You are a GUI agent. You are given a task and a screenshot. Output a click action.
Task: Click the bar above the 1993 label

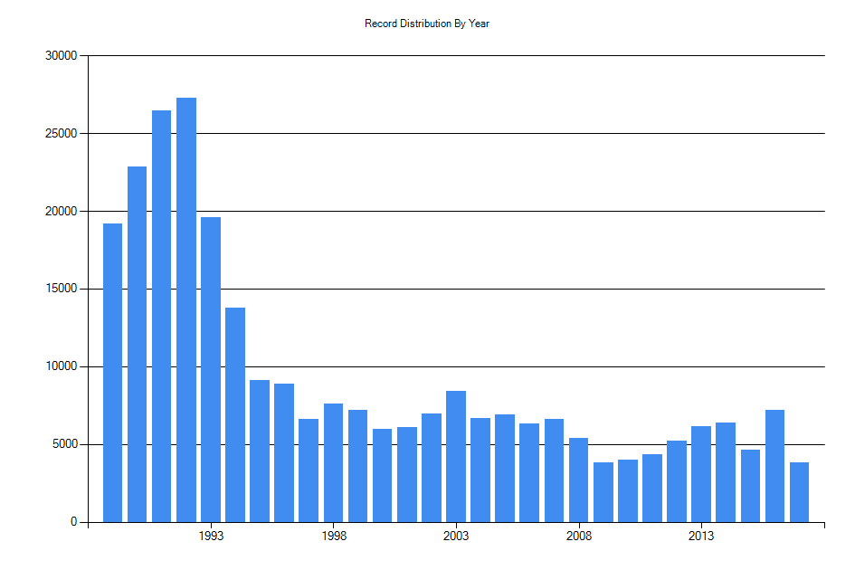211,370
